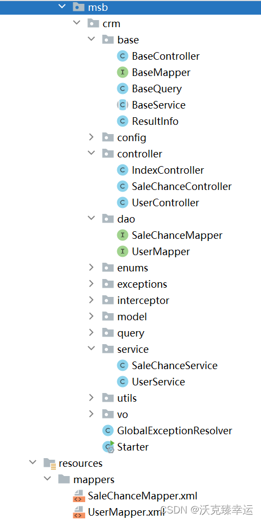Expand the config package

click(91, 137)
